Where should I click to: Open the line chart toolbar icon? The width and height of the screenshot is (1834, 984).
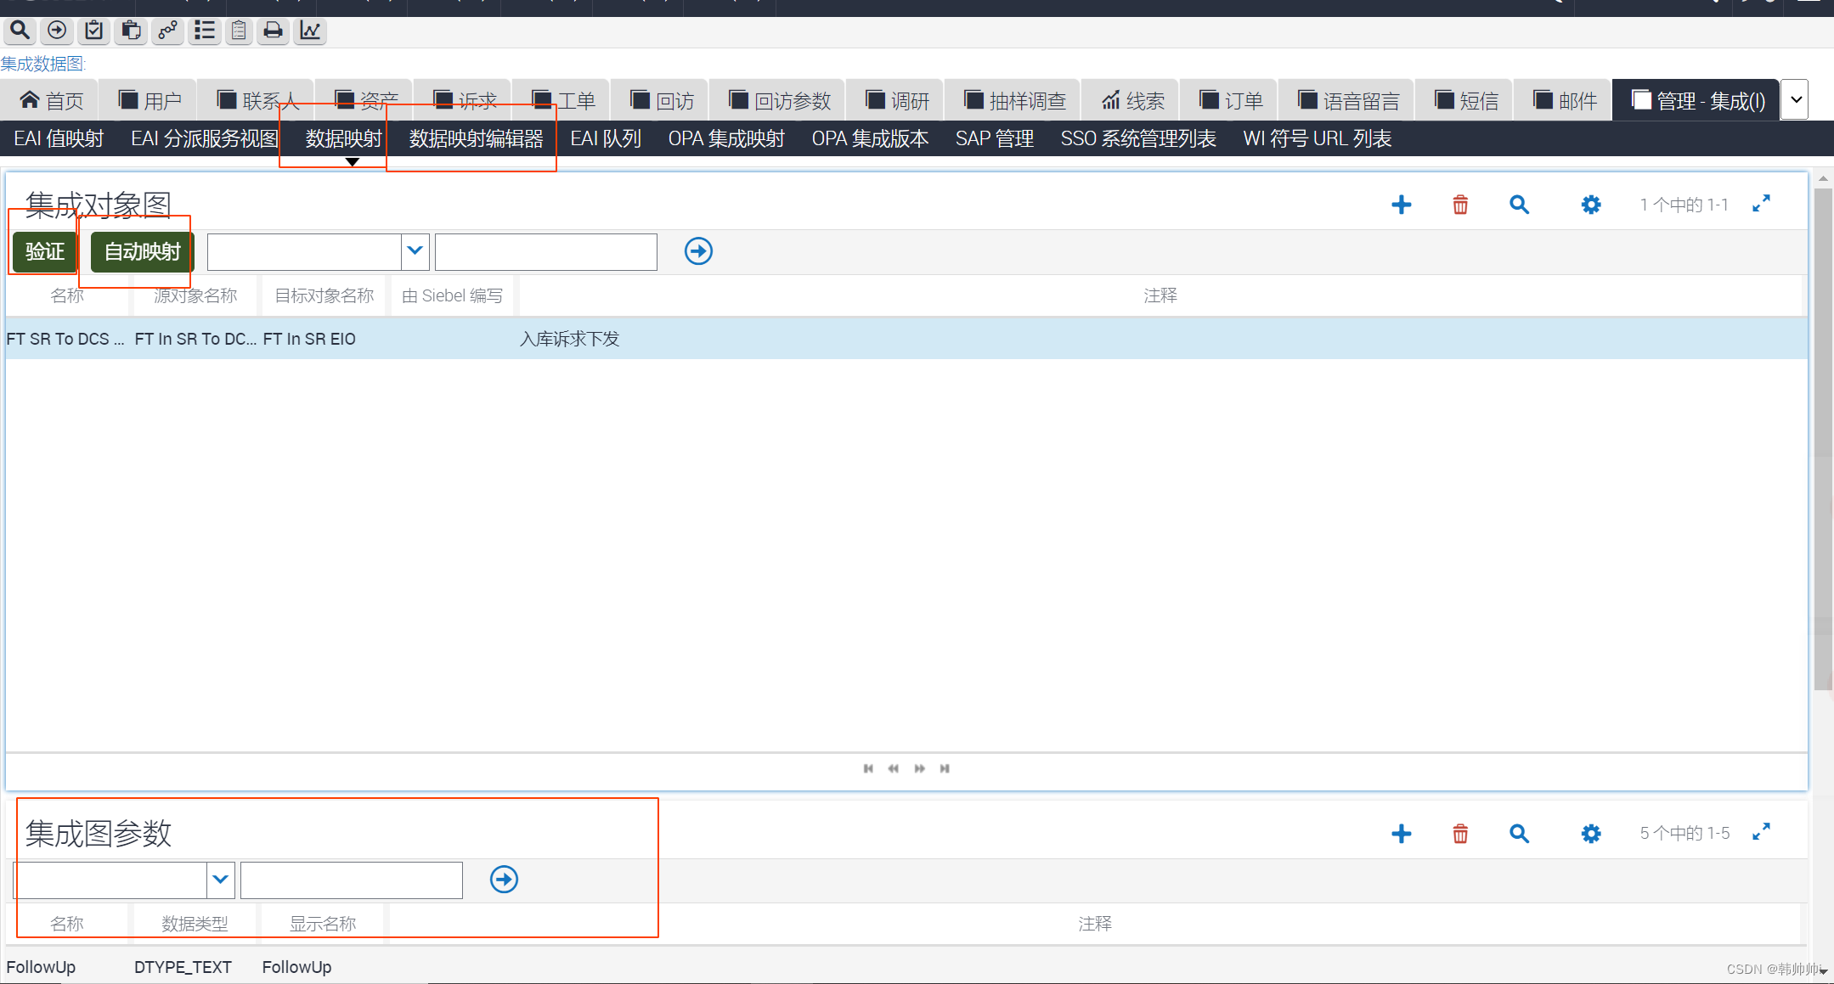310,31
